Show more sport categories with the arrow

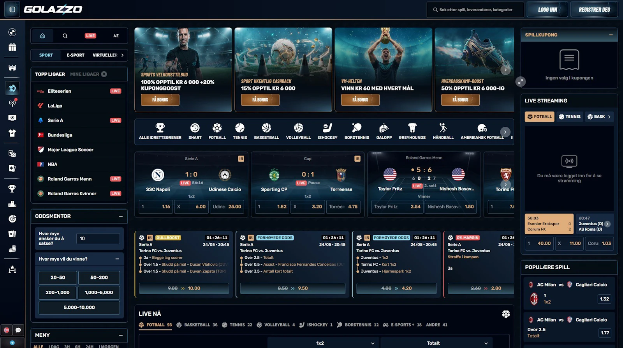pyautogui.click(x=505, y=132)
